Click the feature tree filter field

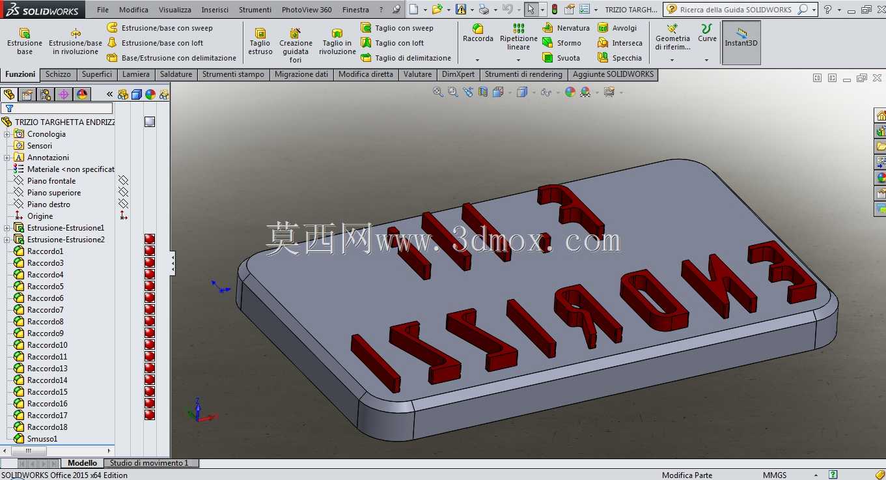pos(57,108)
